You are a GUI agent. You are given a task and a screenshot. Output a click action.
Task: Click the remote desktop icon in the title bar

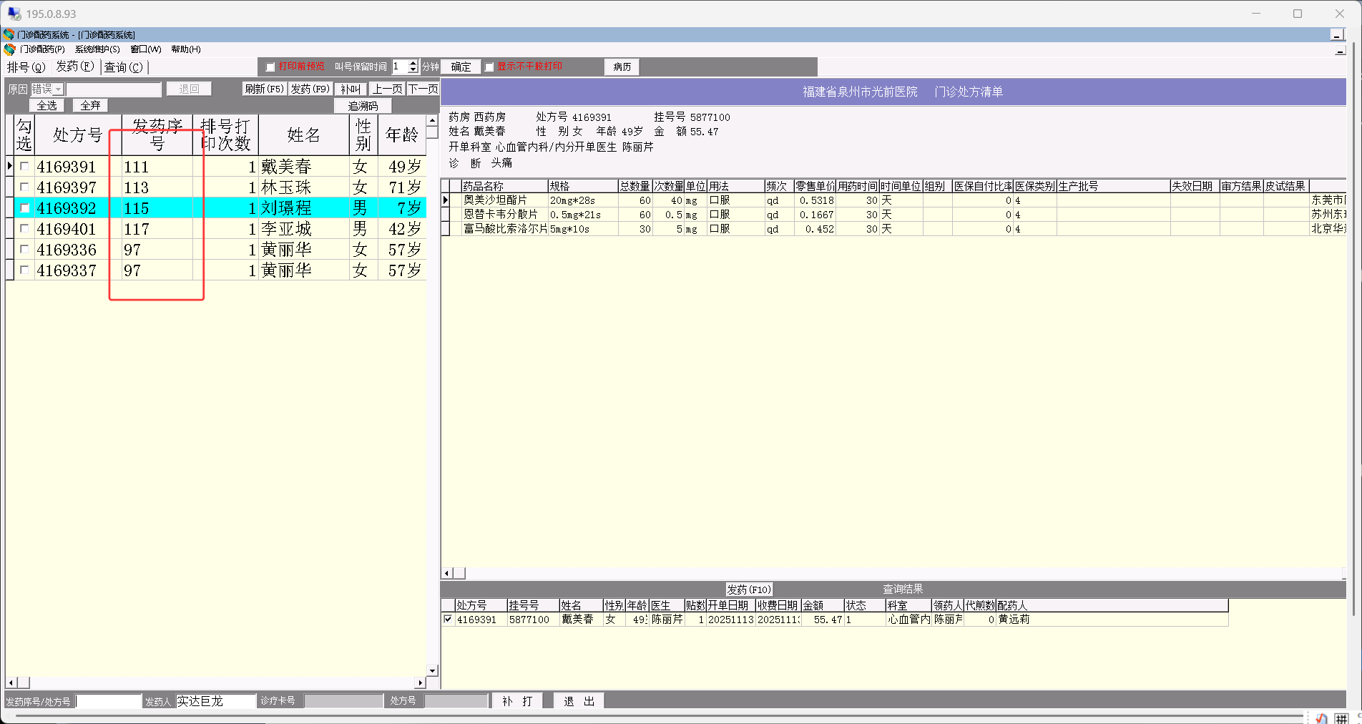14,14
